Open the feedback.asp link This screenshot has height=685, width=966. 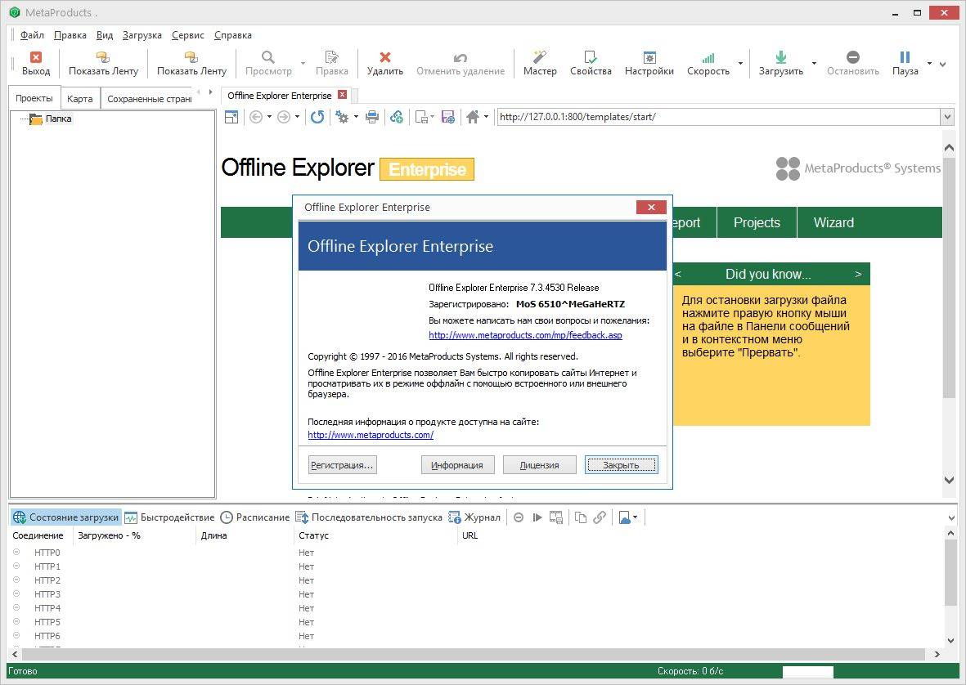[x=525, y=335]
